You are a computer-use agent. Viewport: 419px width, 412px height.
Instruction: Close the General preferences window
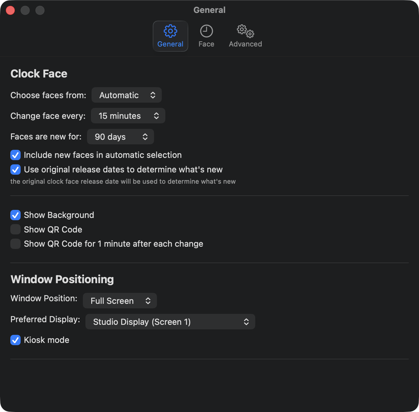(10, 10)
